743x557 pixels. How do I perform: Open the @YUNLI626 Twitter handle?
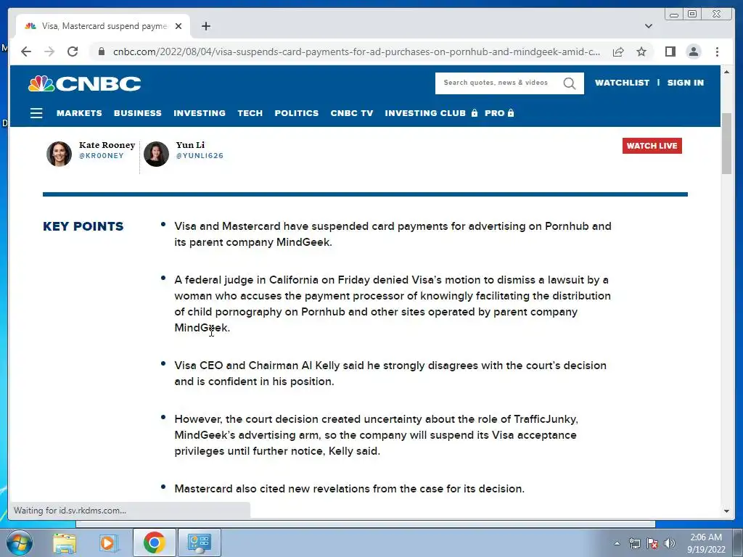coord(200,156)
